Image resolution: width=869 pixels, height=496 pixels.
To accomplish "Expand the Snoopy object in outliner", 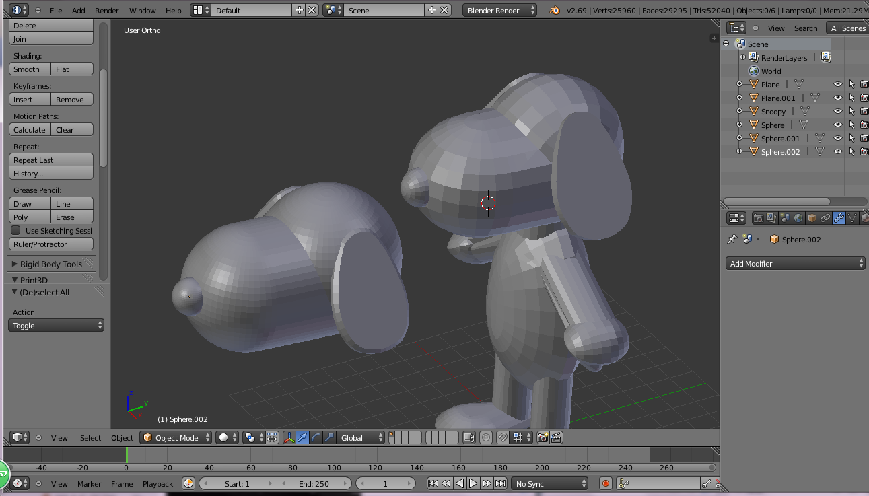I will [x=739, y=111].
